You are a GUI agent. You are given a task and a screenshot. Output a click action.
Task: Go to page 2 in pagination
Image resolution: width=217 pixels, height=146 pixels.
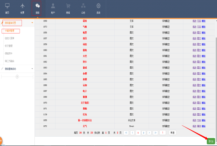point(144,133)
